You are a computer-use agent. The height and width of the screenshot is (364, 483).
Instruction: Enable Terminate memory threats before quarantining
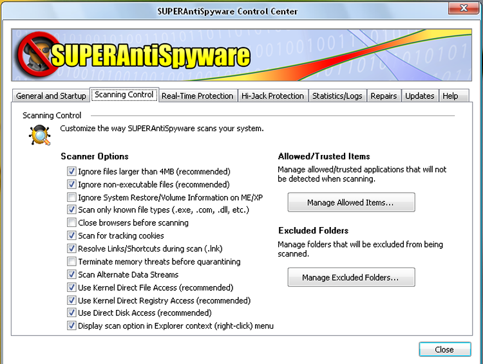coord(71,261)
